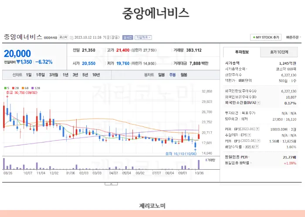The height and width of the screenshot is (217, 305).
Task: Open the 동일업종 등락률 link
Action: (238, 163)
